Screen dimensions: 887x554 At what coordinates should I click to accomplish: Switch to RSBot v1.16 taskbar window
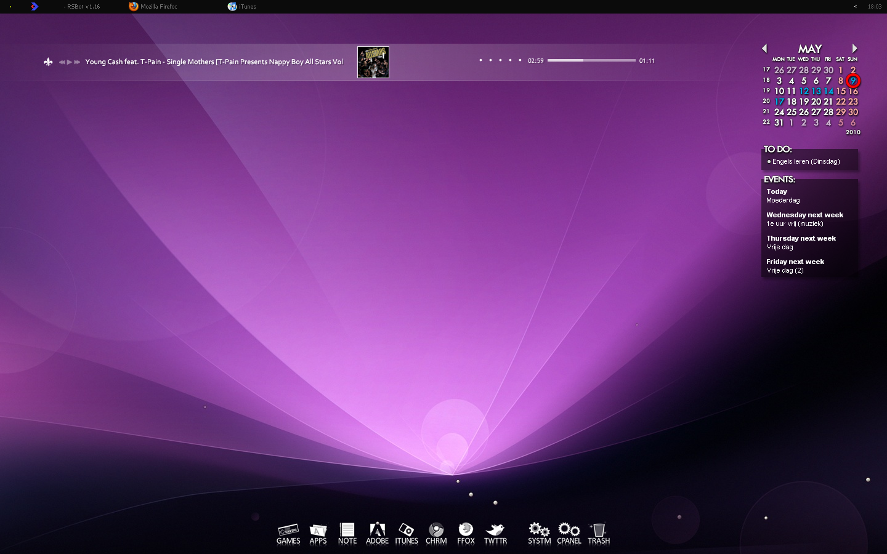tap(82, 6)
